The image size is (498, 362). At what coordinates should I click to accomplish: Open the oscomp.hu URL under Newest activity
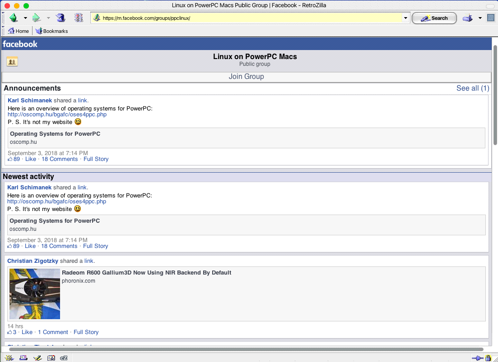tap(57, 202)
